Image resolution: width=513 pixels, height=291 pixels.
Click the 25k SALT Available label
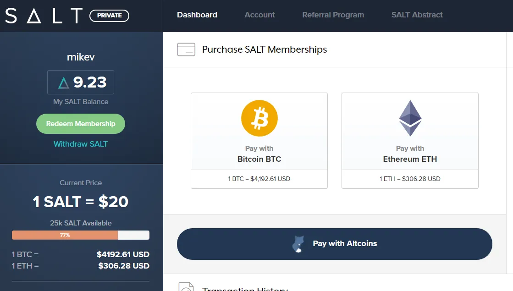tap(81, 223)
